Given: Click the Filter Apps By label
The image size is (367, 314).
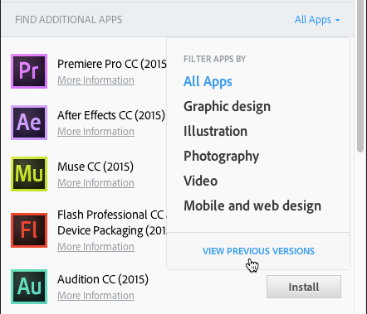Looking at the screenshot, I should 215,59.
